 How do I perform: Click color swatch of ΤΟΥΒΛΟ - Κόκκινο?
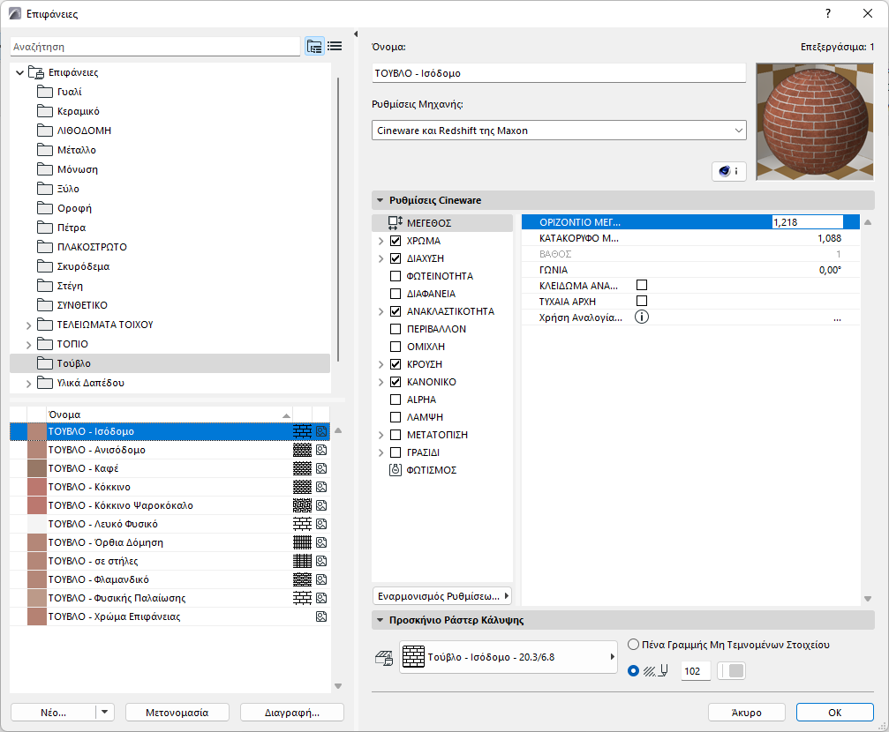pos(37,487)
